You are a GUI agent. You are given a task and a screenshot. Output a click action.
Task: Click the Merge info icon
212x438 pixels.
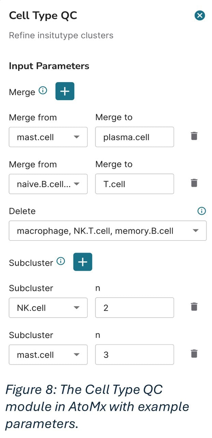pyautogui.click(x=43, y=91)
